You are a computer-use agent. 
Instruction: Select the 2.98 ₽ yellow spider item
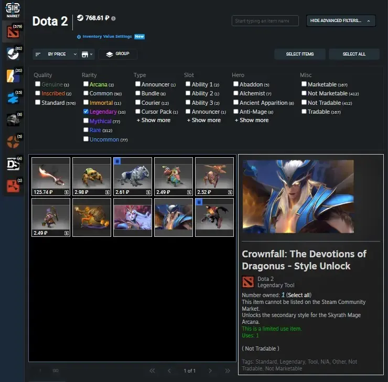click(x=92, y=177)
